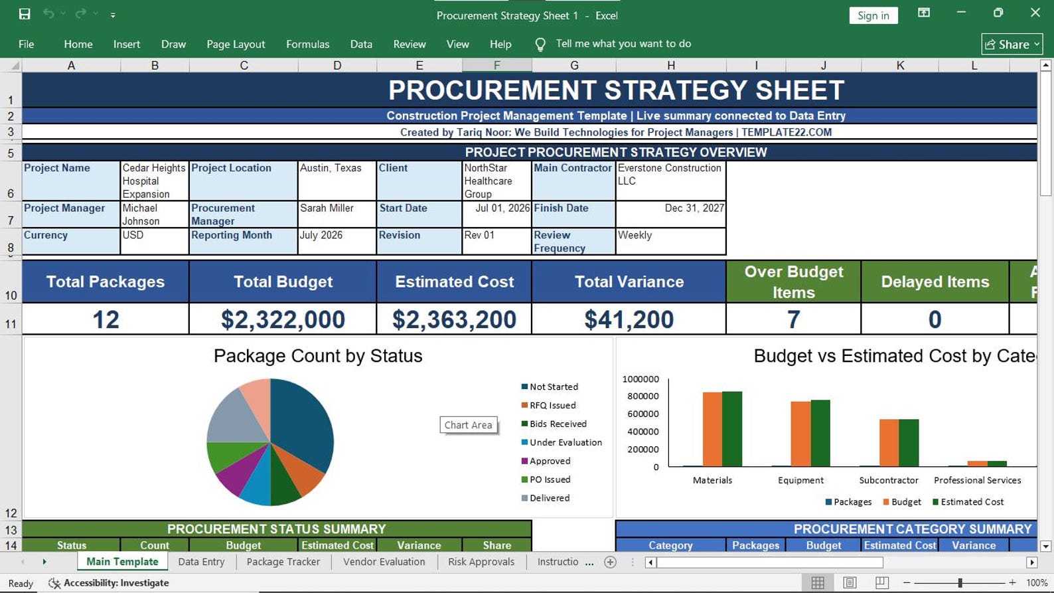Select the Everstone Construction LLC cell
Viewport: 1054px width, 593px height.
[670, 181]
